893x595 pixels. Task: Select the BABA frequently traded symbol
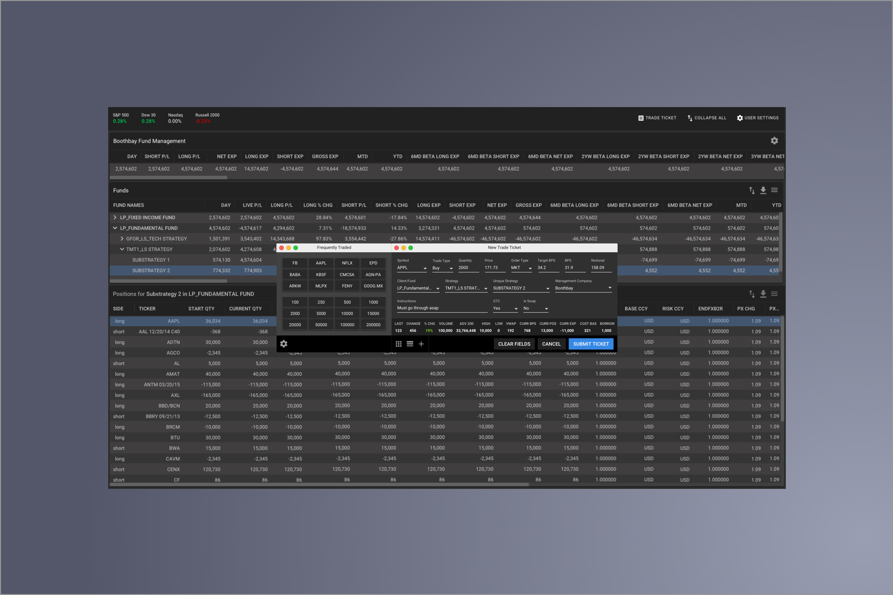tap(295, 275)
